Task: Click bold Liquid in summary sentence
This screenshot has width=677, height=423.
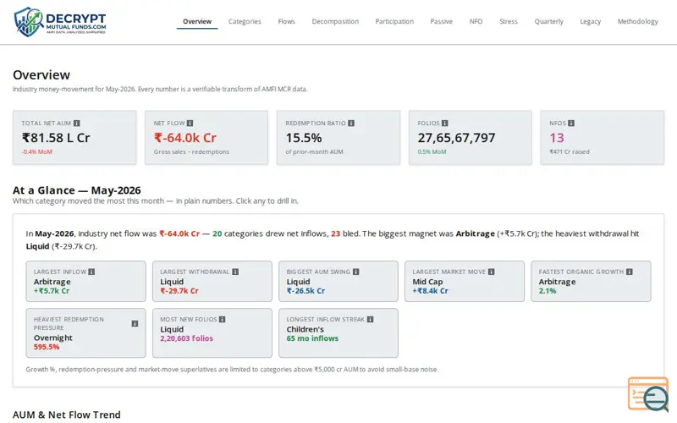Action: coord(37,246)
